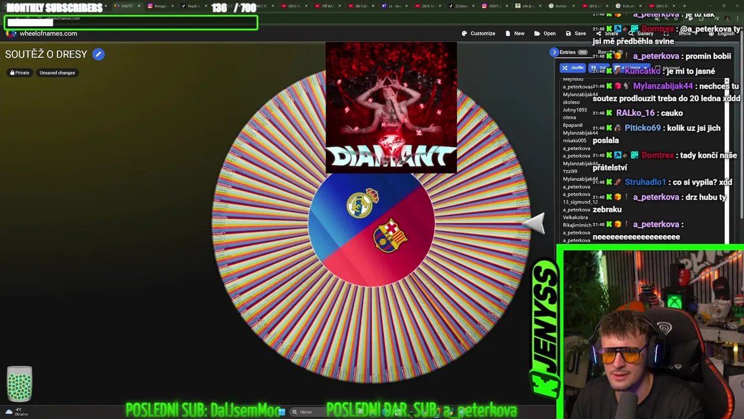
Task: Click entry otena in the list
Action: [x=570, y=118]
